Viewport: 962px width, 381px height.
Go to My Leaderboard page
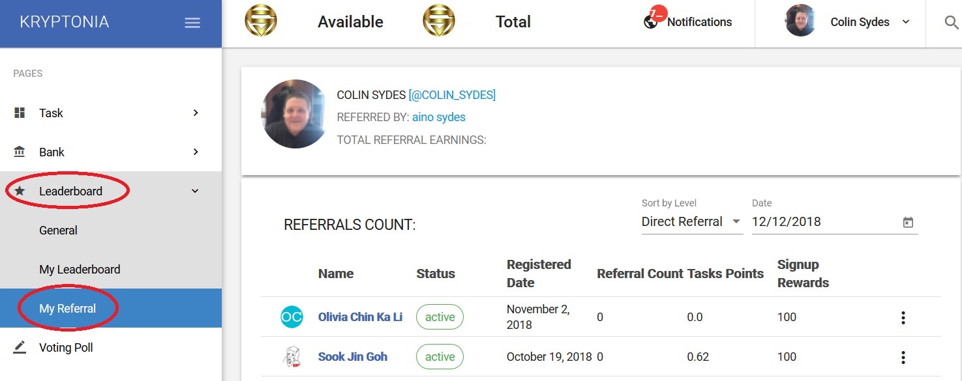click(x=80, y=270)
